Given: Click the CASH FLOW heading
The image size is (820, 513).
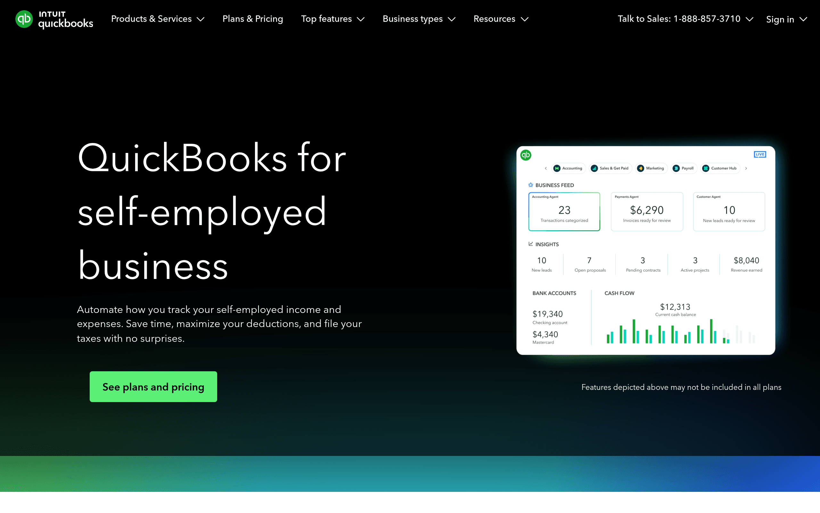Looking at the screenshot, I should (x=619, y=293).
